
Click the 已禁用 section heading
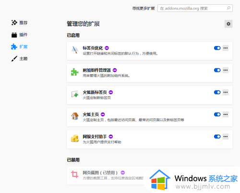point(73,160)
